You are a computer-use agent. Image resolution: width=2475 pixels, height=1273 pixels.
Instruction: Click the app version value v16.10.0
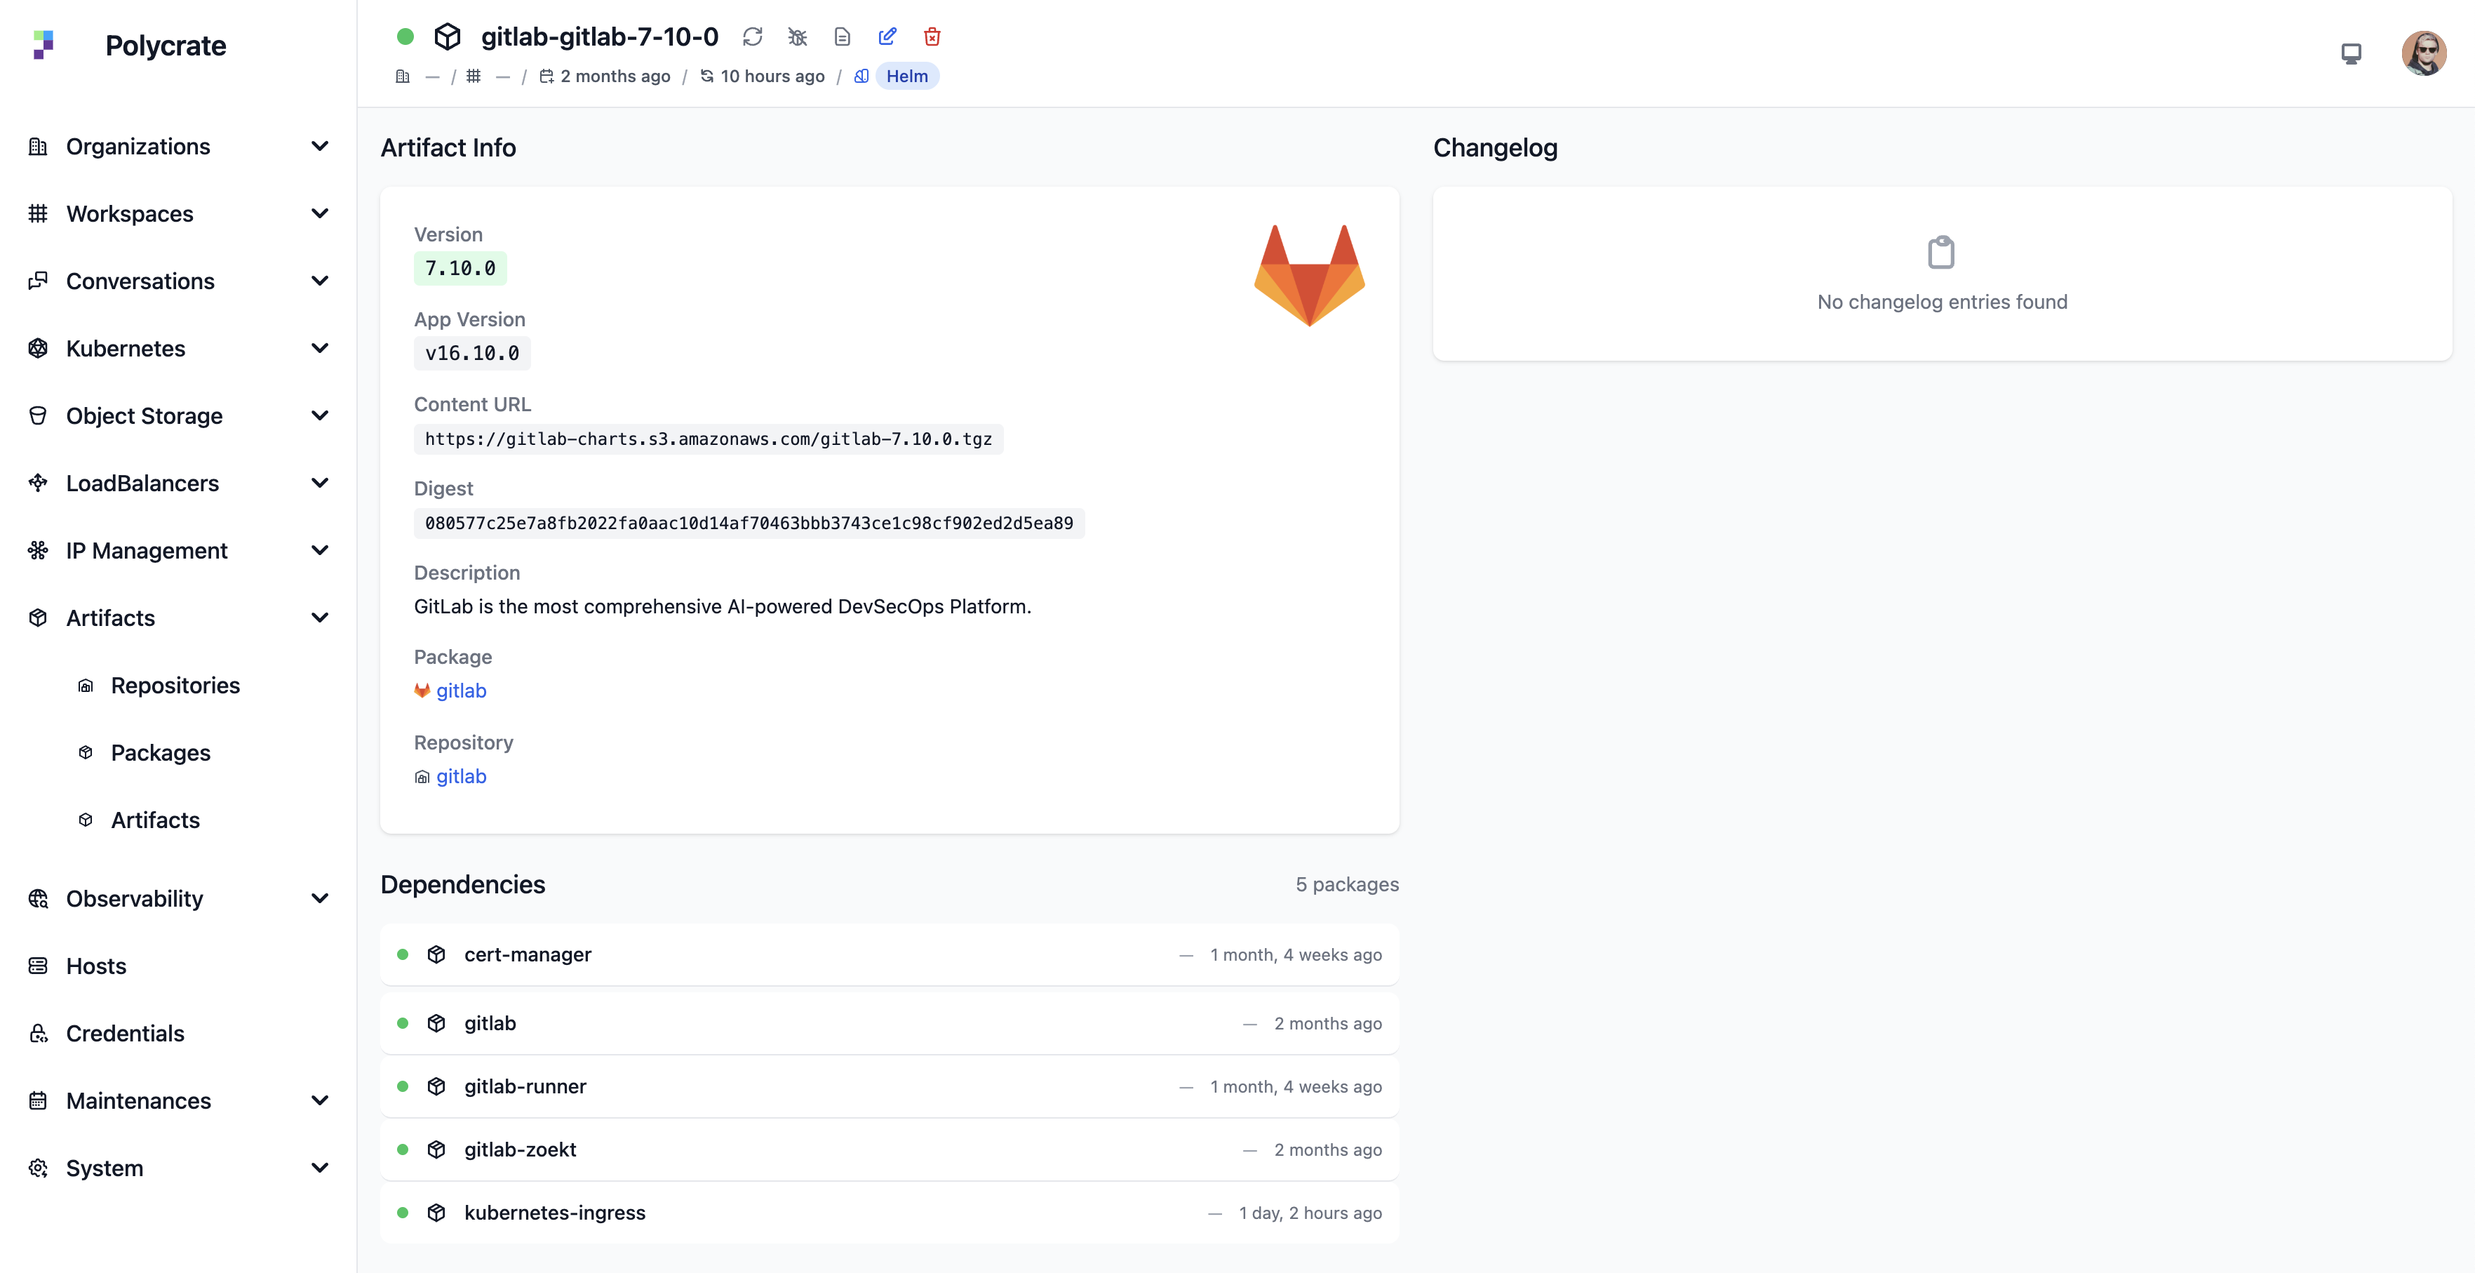coord(471,354)
